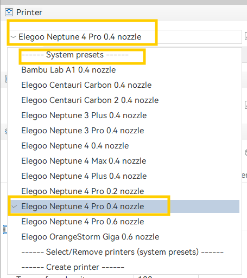Pick Elegoo Neptune 4 Max 0.4 nozzle
Image resolution: width=247 pixels, height=278 pixels.
coord(84,161)
